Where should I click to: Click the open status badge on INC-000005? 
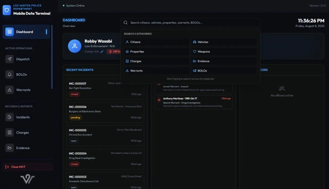74,141
